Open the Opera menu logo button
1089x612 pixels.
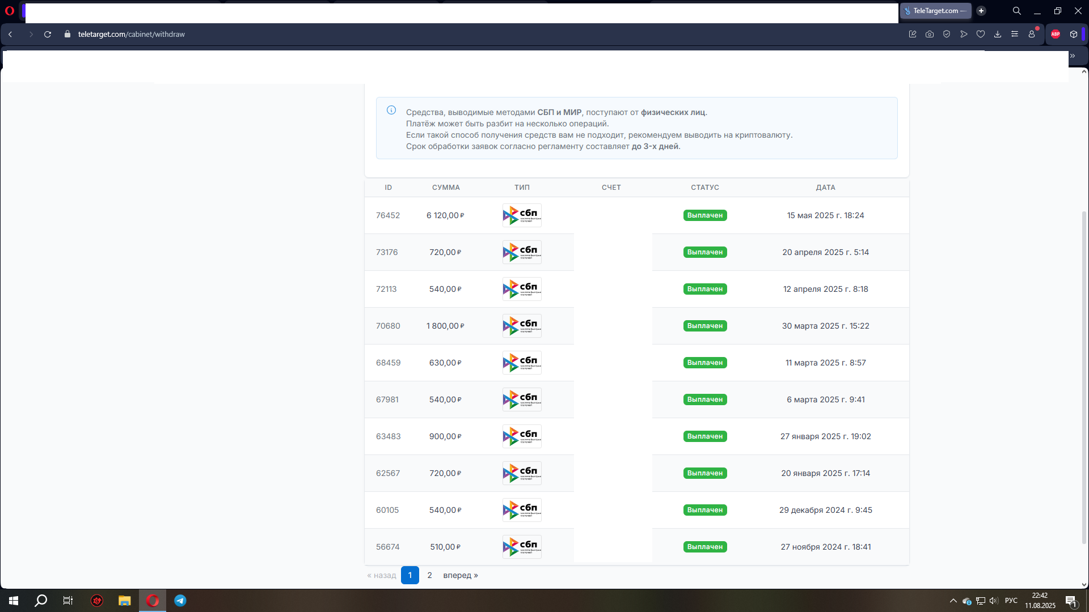click(x=10, y=11)
